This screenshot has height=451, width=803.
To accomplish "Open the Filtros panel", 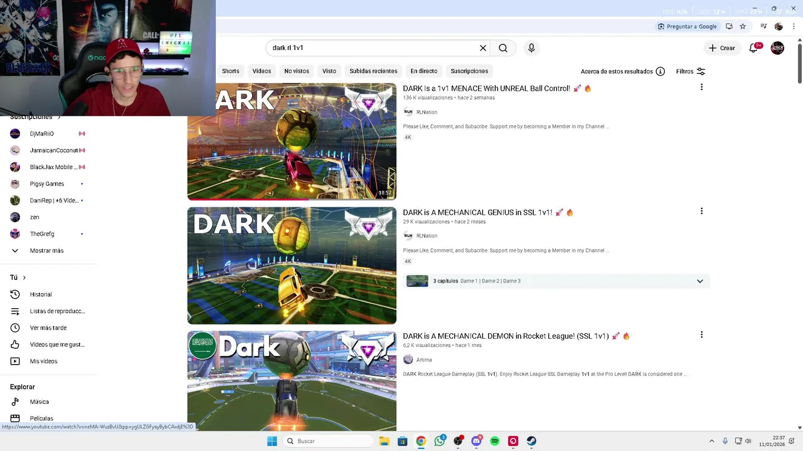I will 691,71.
